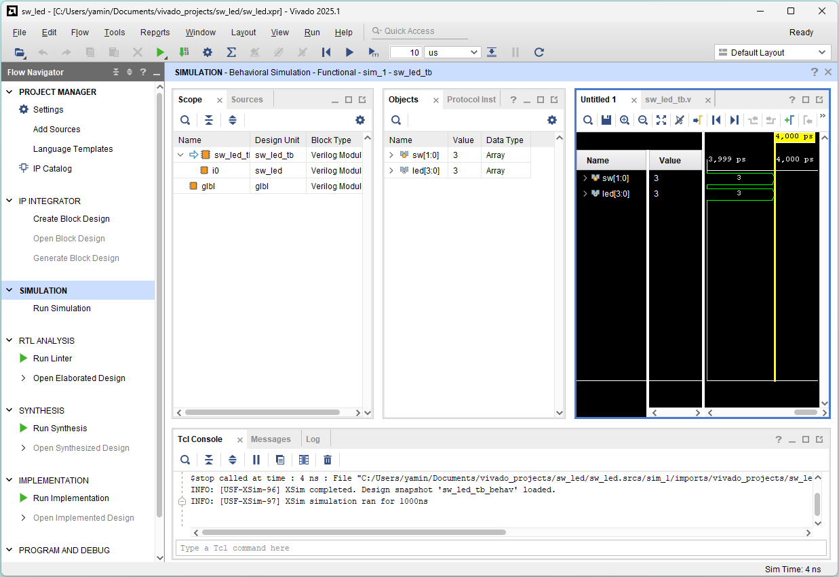Expand the sw[1:0] signal in the waveform

click(x=585, y=178)
